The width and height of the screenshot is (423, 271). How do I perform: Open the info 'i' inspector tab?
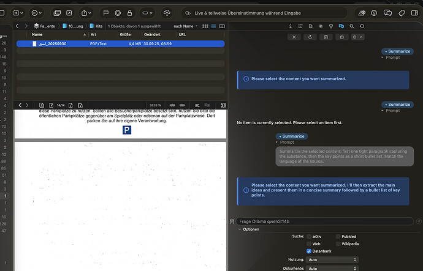(290, 26)
